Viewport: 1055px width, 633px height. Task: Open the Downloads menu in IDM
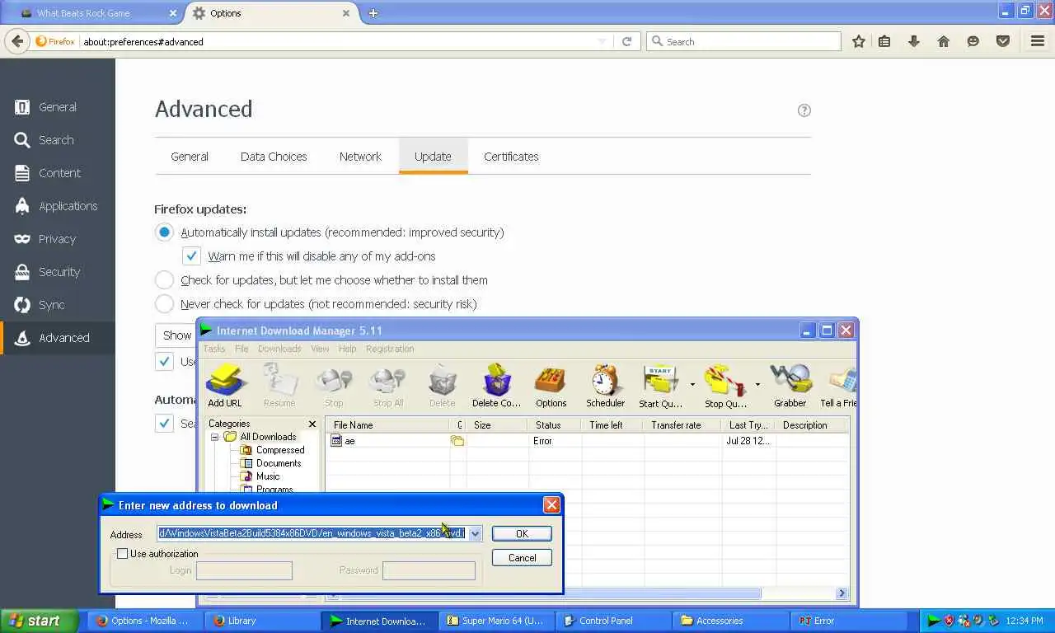click(279, 349)
